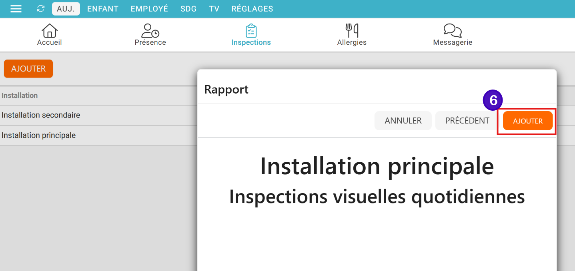Select the EMPLOYÉ menu item
The width and height of the screenshot is (575, 271).
[149, 9]
